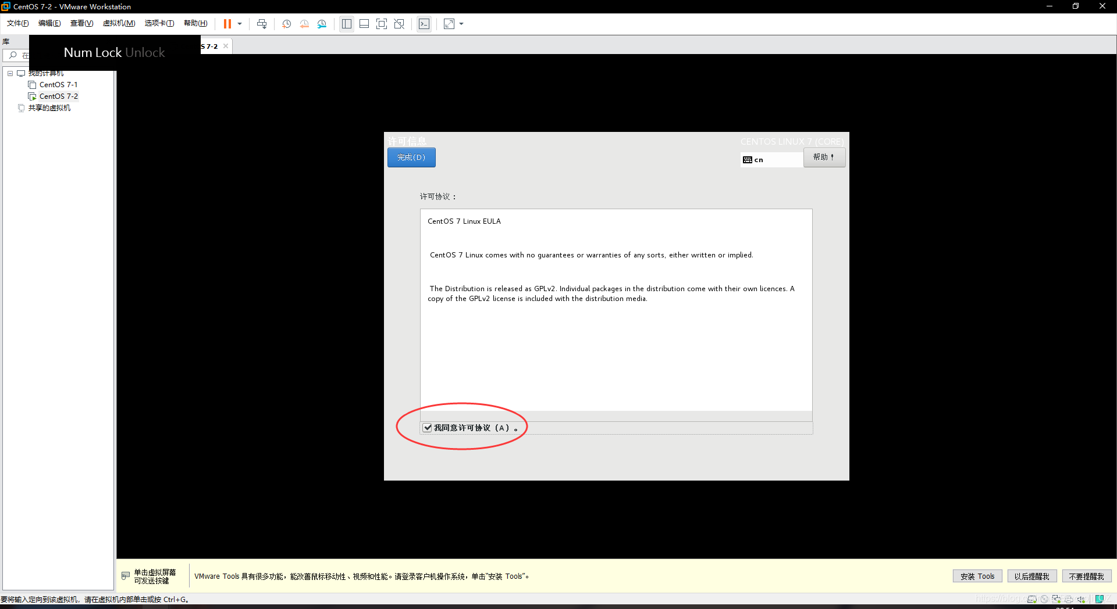Screen dimensions: 1117x609
Task: Select CentOS 7-1 in the library
Action: [x=58, y=85]
